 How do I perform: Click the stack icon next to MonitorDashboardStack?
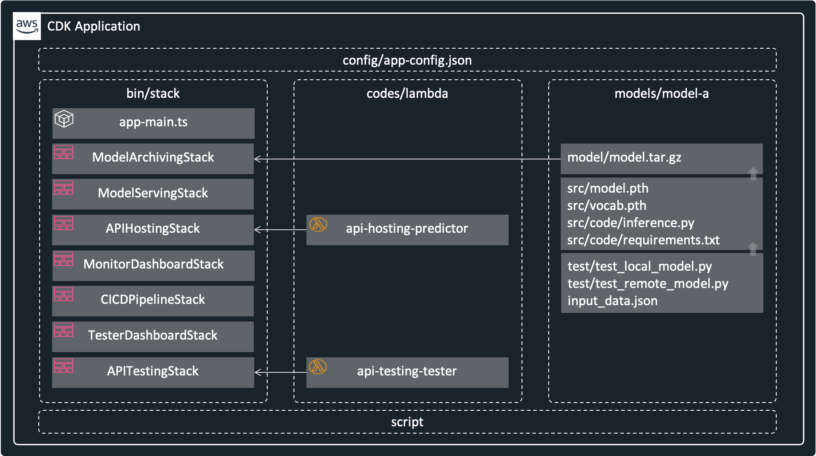click(x=63, y=259)
